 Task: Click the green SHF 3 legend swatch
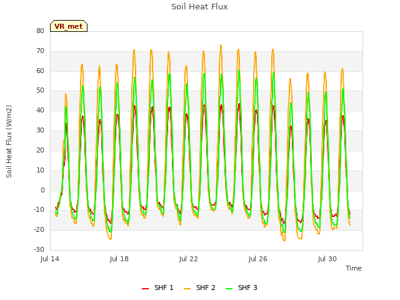229,289
